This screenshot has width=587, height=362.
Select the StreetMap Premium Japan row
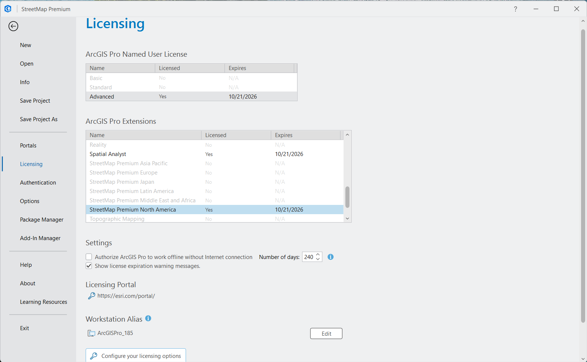click(215, 182)
